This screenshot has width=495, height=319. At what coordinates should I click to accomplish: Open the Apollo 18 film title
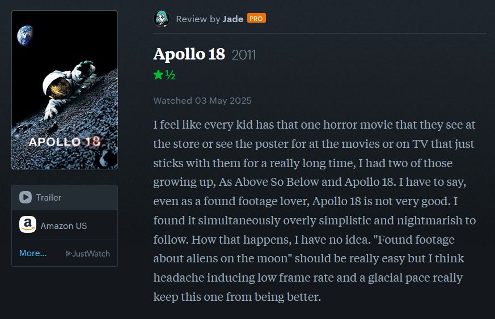pyautogui.click(x=189, y=54)
